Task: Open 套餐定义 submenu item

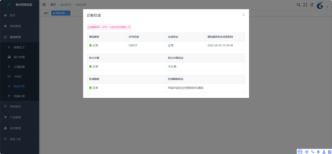Action: [20, 47]
